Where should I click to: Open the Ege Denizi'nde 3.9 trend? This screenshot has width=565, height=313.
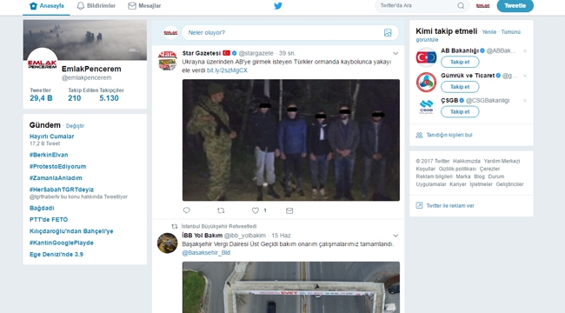(56, 254)
